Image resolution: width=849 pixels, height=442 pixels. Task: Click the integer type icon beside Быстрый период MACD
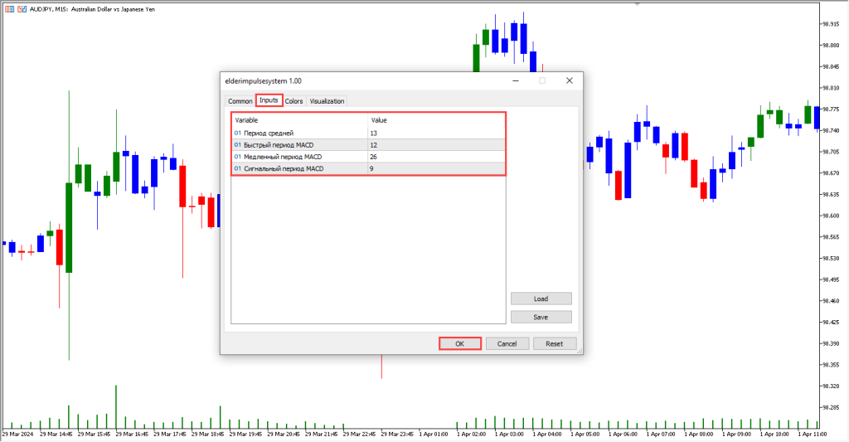pyautogui.click(x=238, y=144)
